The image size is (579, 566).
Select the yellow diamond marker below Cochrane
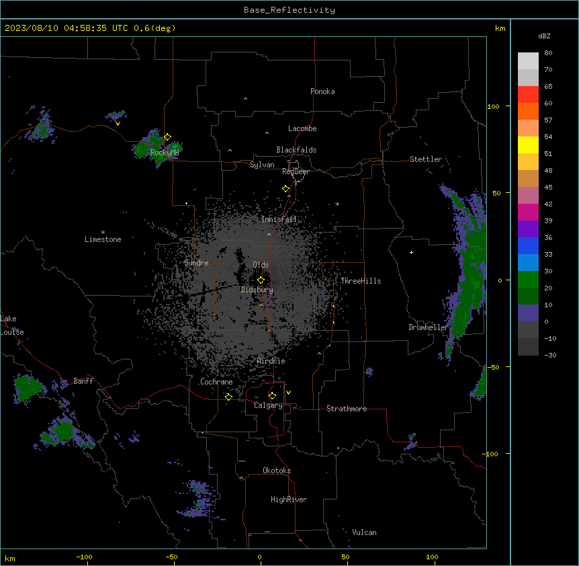click(228, 397)
